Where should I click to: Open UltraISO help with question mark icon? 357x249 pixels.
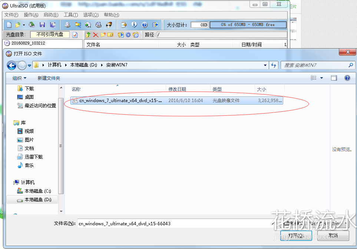[x=144, y=25]
